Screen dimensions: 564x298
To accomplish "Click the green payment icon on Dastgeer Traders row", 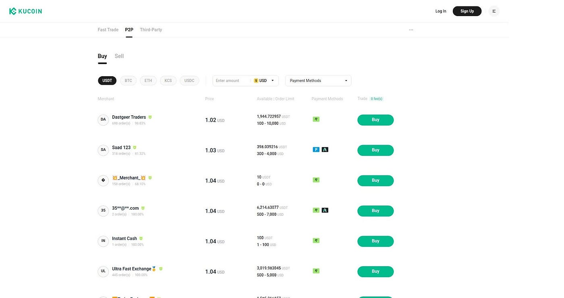I will pyautogui.click(x=316, y=119).
